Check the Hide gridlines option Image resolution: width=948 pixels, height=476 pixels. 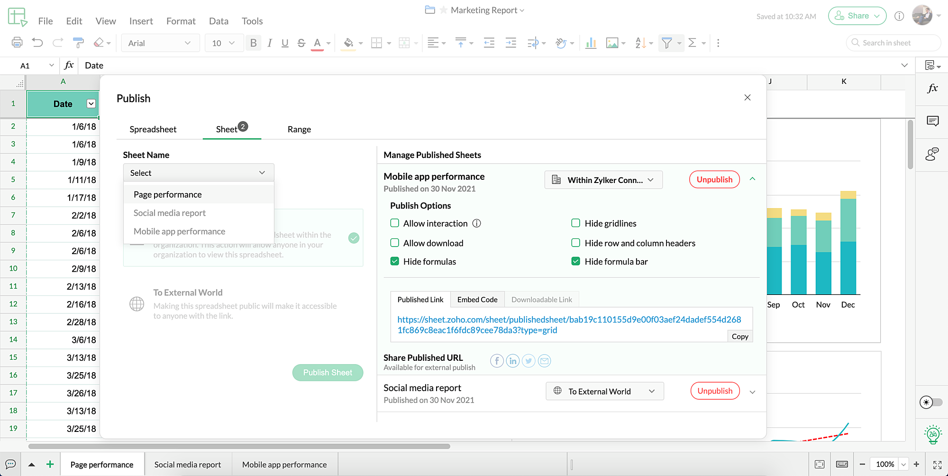575,223
